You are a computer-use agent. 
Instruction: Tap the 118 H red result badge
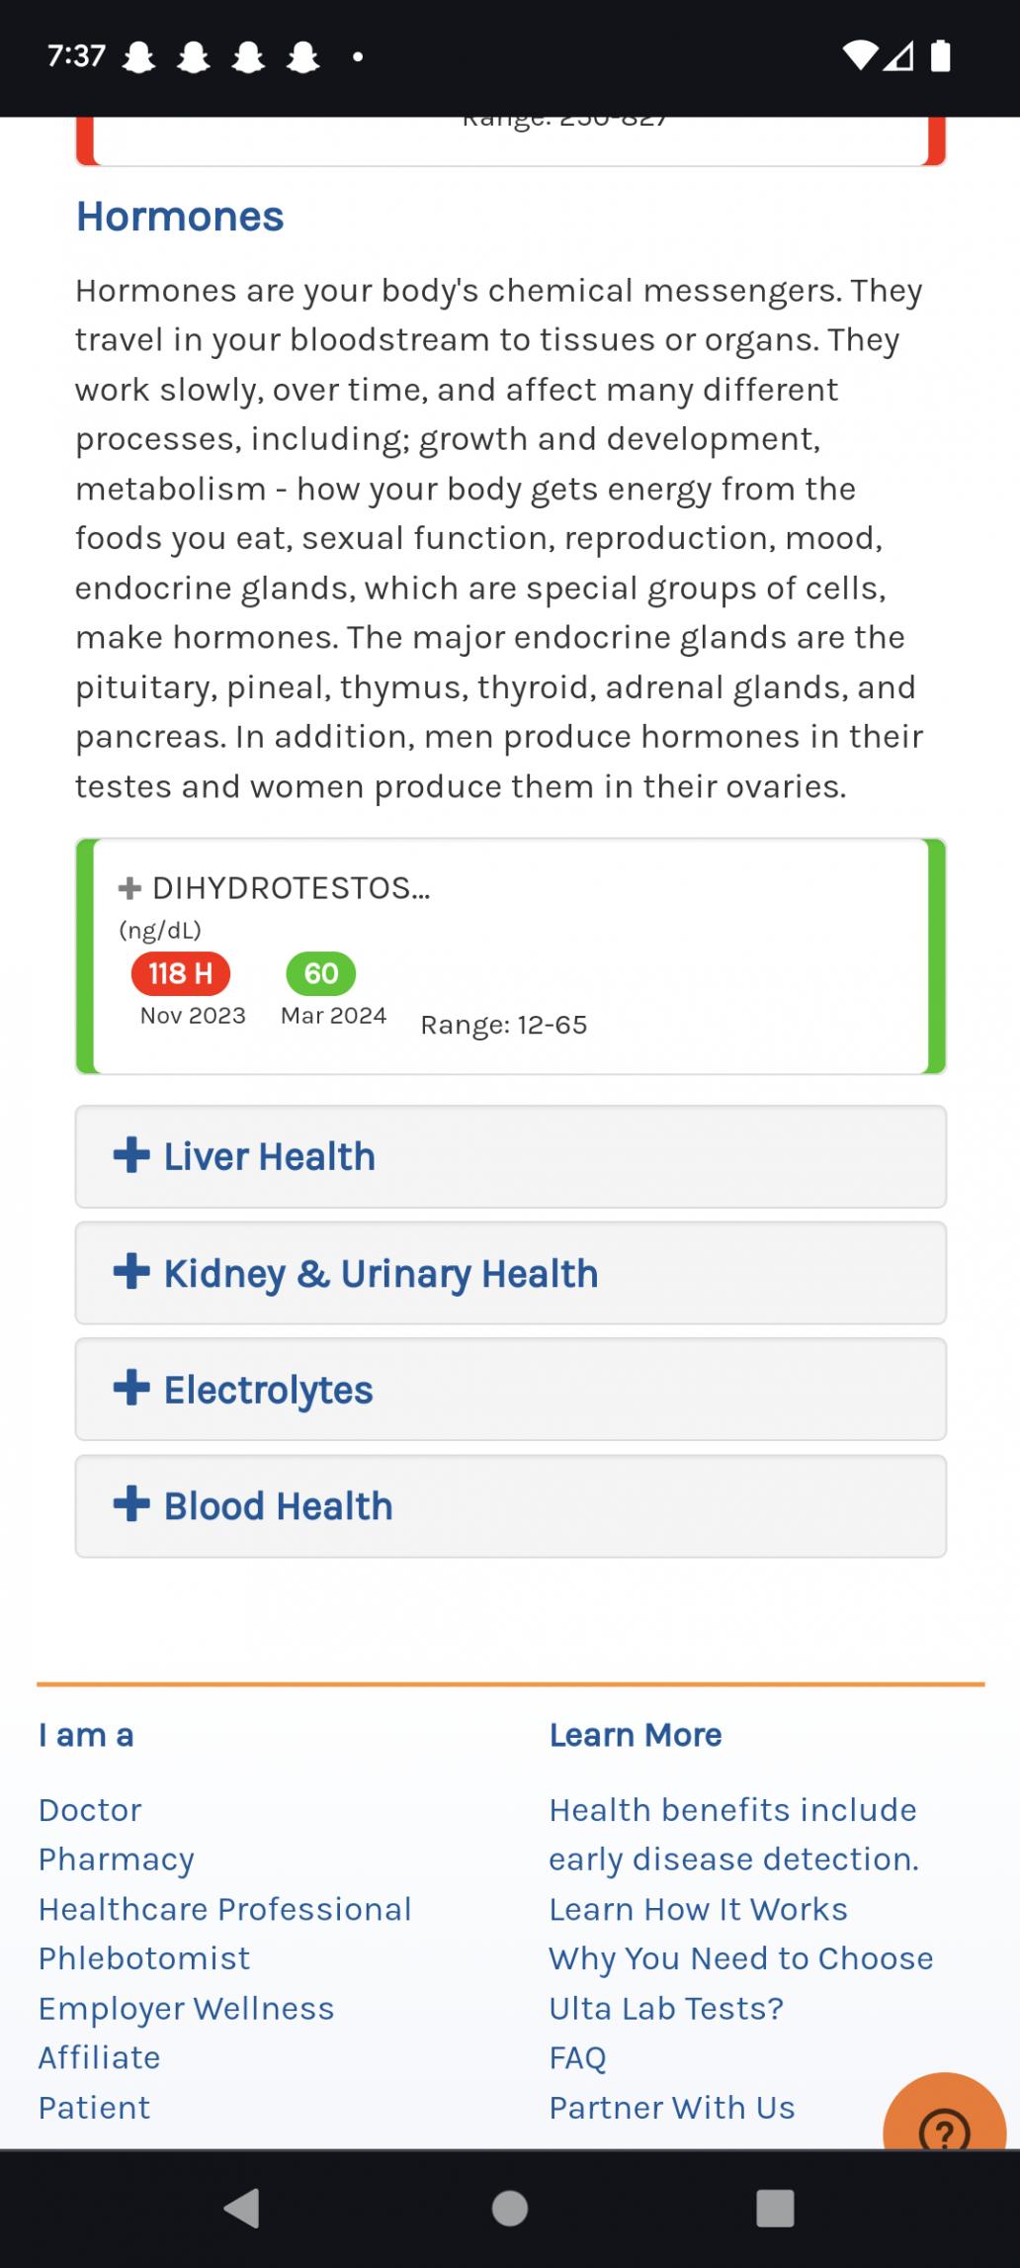tap(181, 974)
